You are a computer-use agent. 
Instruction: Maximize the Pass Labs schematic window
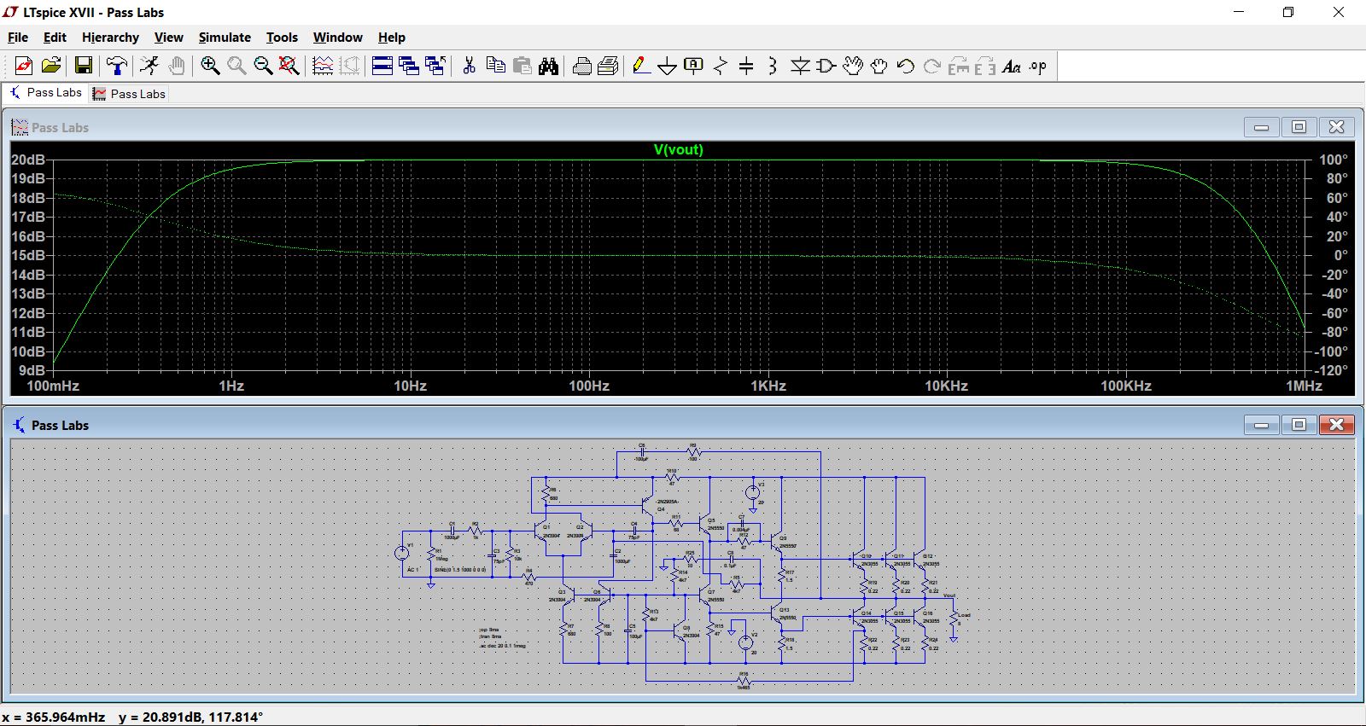[1299, 425]
